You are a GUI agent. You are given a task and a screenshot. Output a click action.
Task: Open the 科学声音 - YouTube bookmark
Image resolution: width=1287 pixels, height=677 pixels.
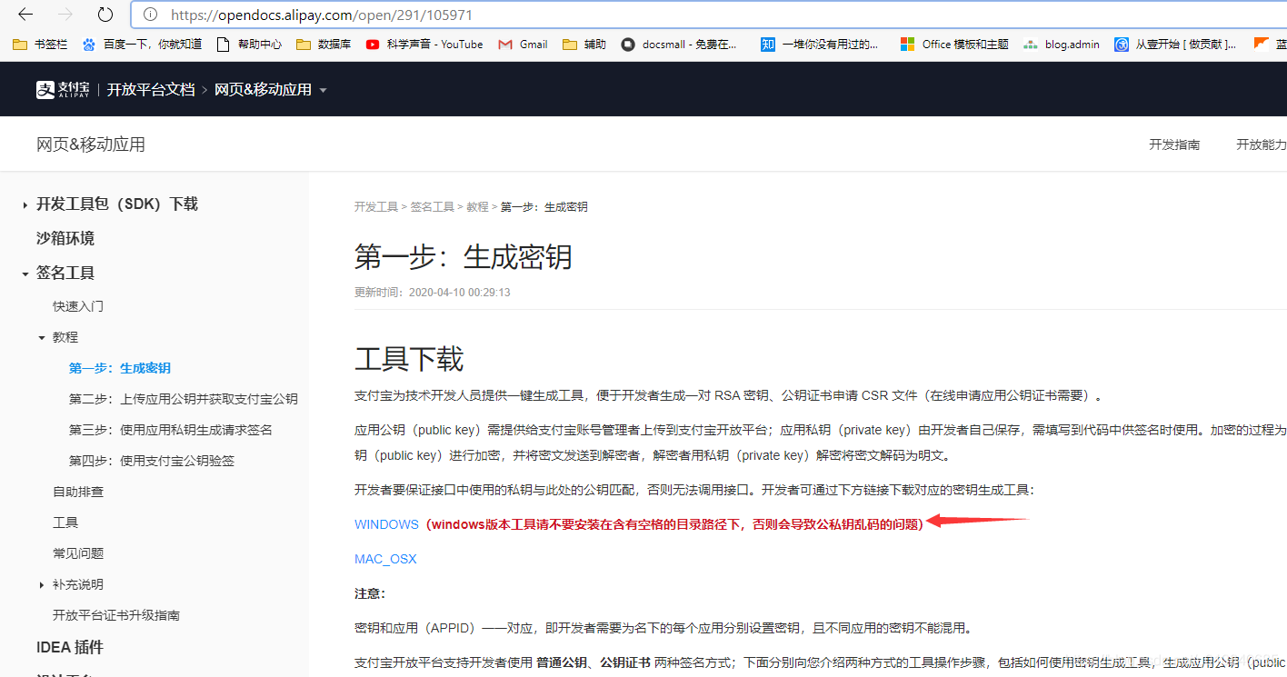point(424,44)
